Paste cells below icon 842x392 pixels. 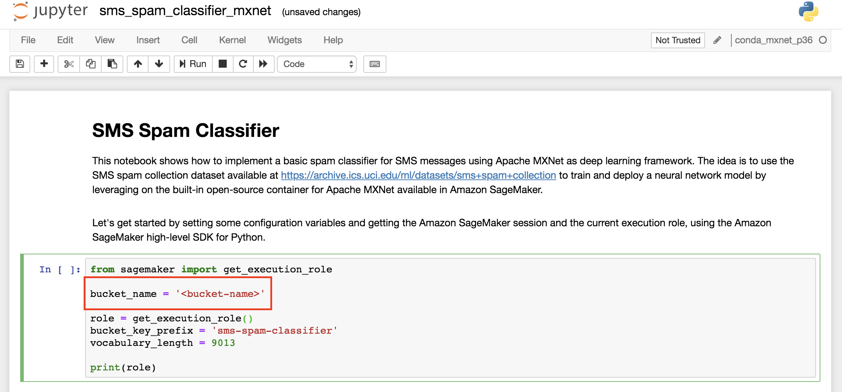[112, 64]
